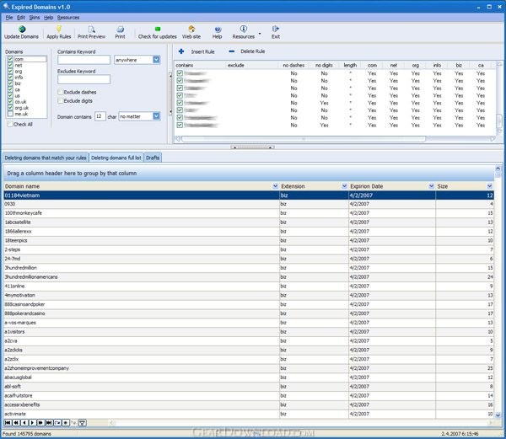Open the Help menu

(48, 18)
